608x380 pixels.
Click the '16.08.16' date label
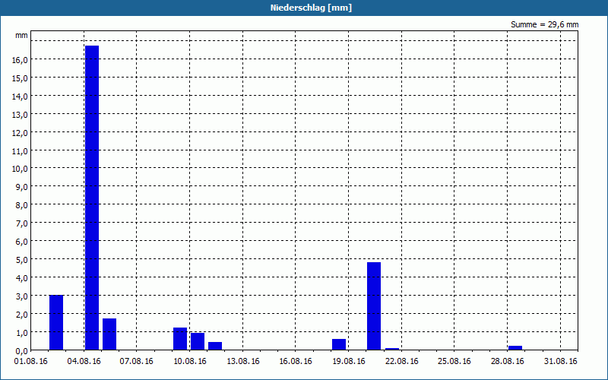[x=296, y=362]
